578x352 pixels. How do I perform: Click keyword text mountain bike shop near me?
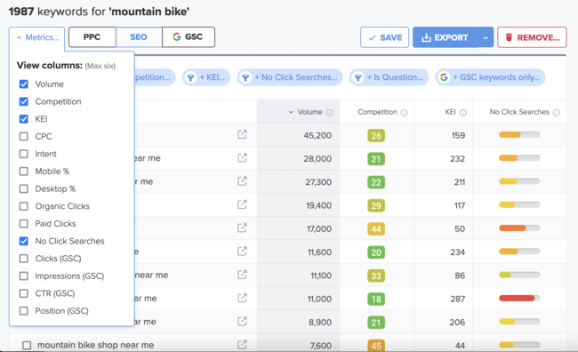coord(95,346)
